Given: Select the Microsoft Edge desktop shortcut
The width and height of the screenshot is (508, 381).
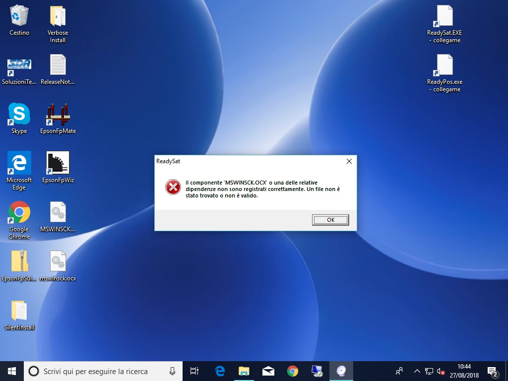Looking at the screenshot, I should click(19, 171).
